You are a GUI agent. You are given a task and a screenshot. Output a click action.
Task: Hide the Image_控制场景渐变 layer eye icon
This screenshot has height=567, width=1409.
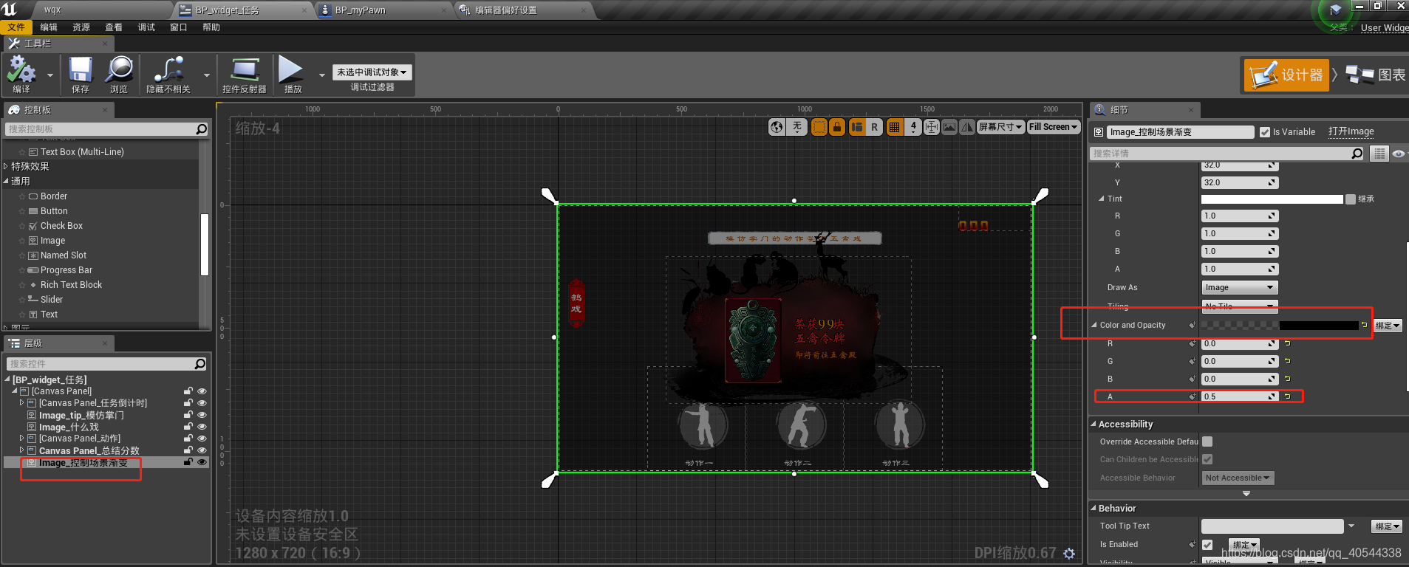(202, 462)
